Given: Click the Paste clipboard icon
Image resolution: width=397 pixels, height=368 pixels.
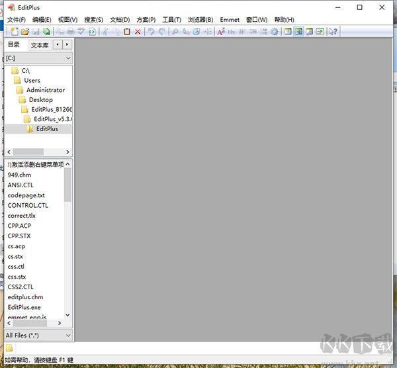Looking at the screenshot, I should [127, 32].
